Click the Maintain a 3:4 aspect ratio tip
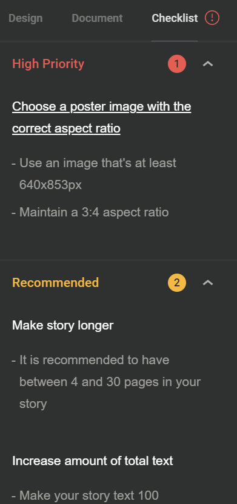 tap(90, 212)
